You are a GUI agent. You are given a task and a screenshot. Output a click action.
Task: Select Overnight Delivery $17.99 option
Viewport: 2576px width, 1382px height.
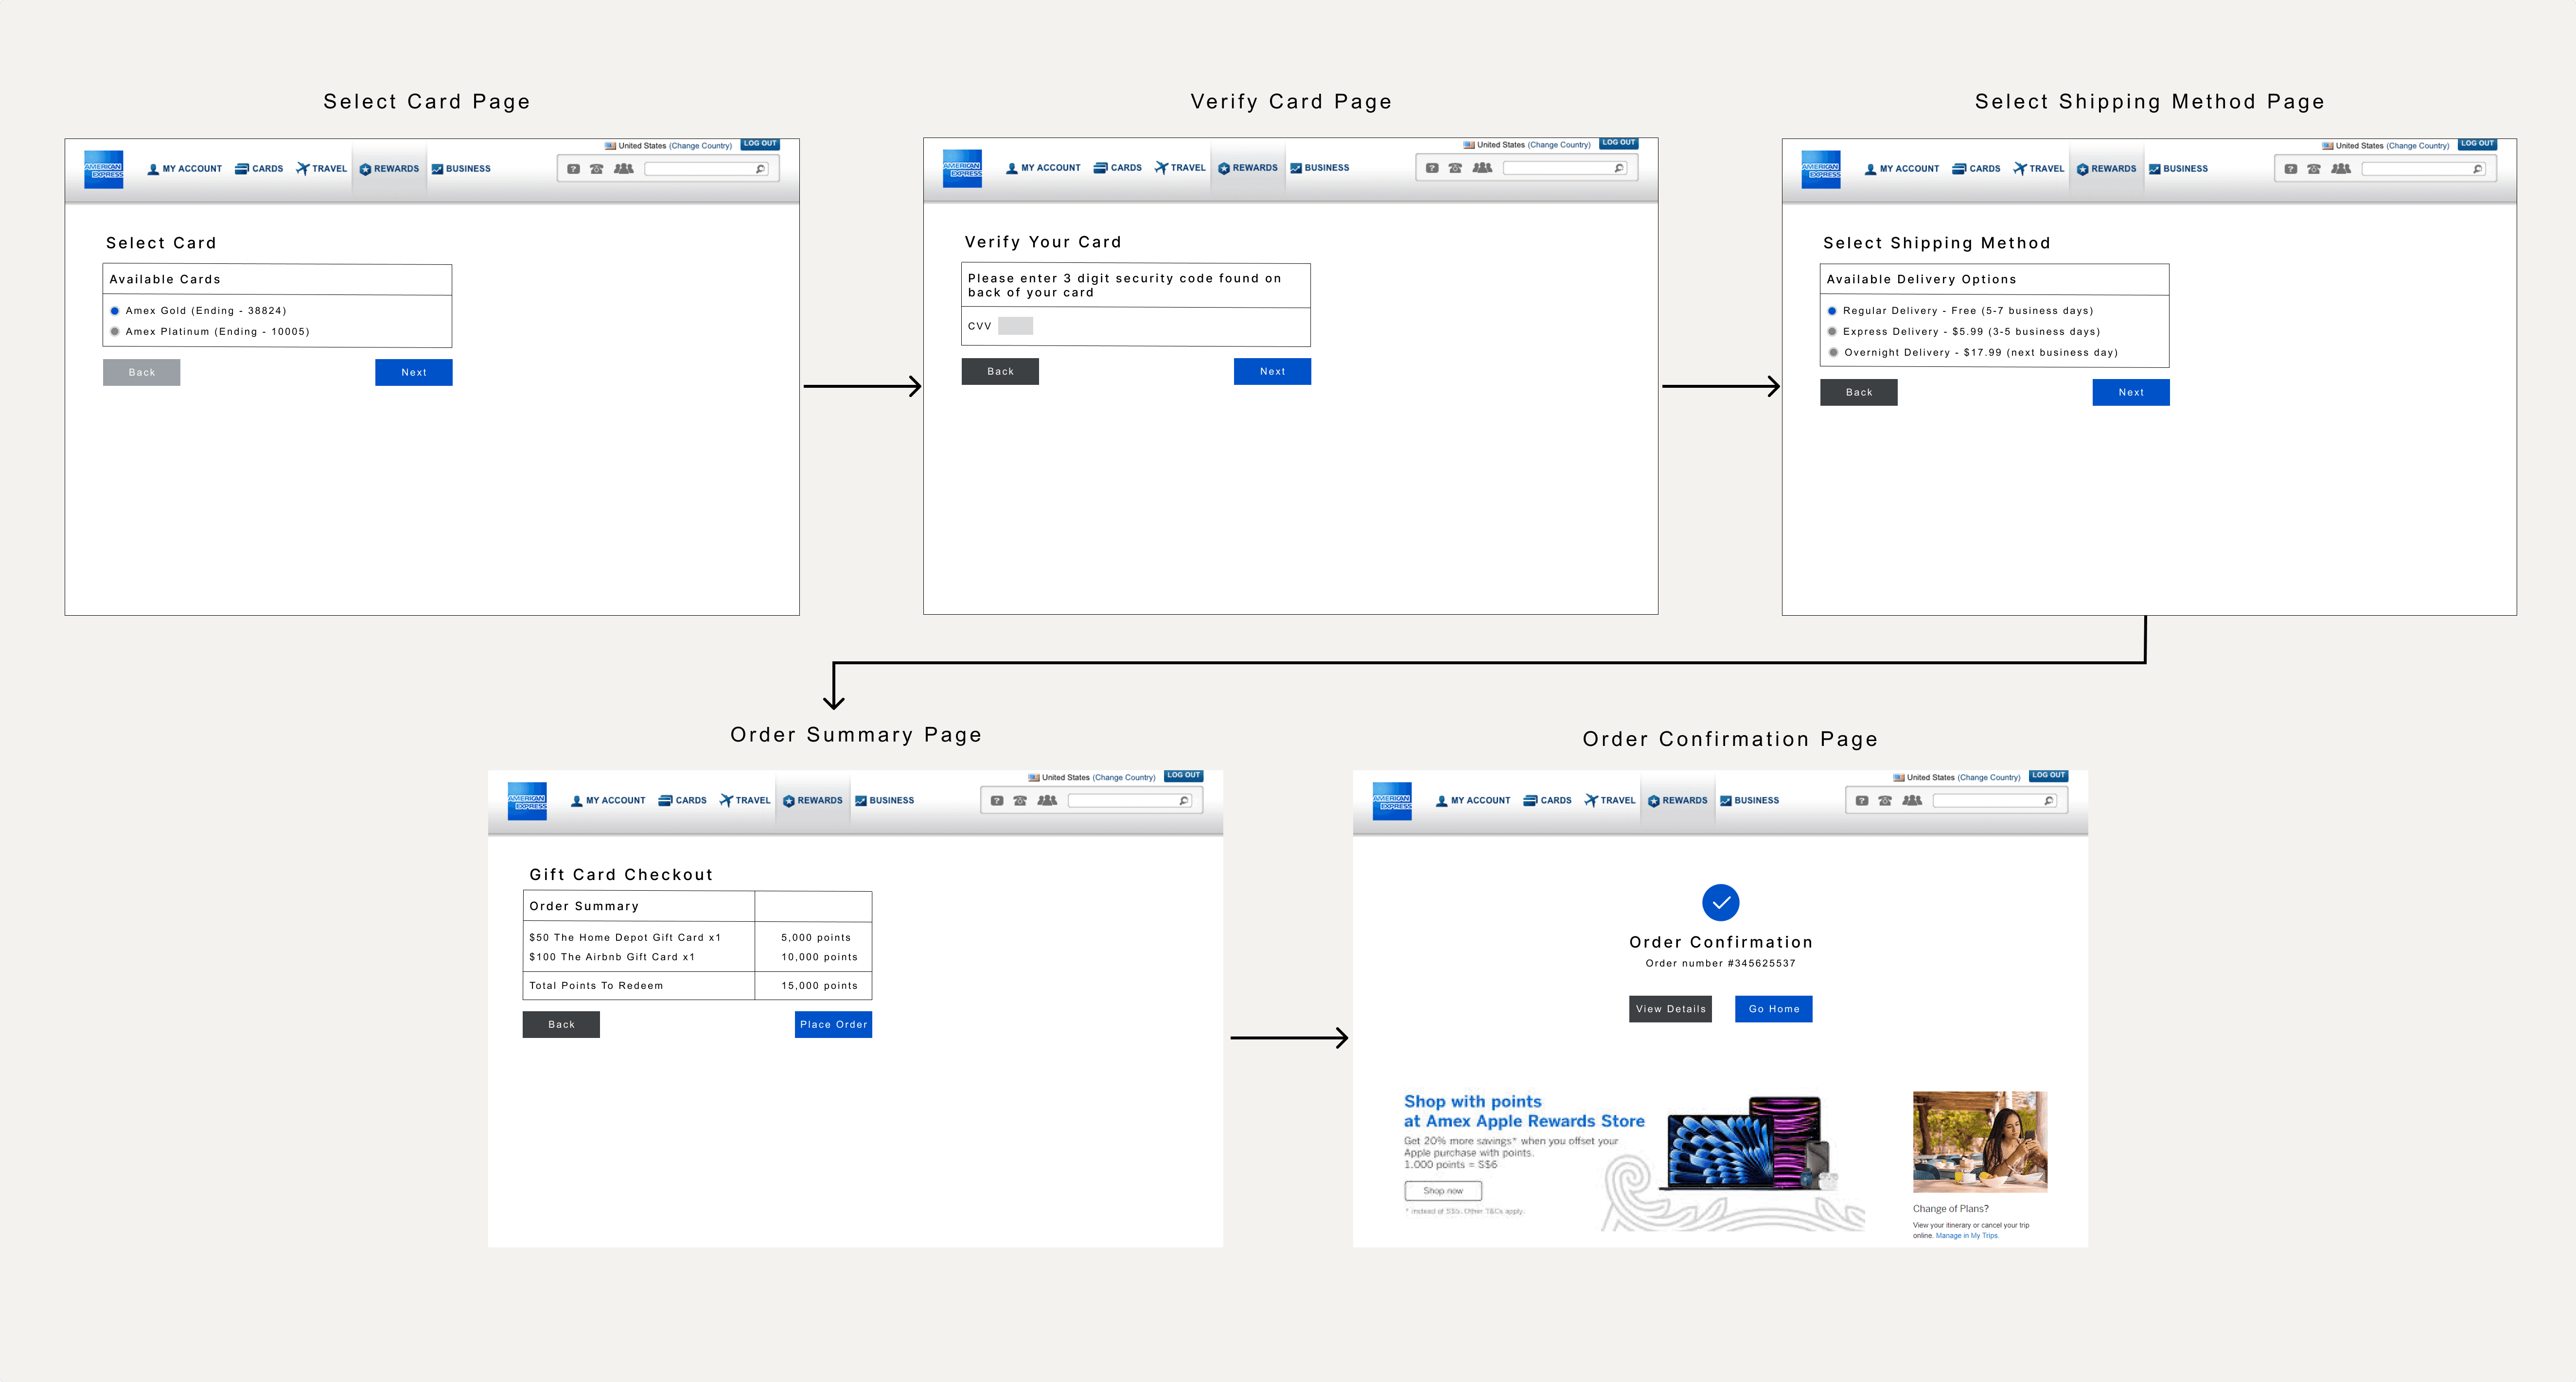point(1832,353)
